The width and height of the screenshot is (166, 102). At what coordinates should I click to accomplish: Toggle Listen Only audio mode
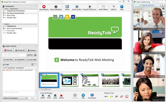point(8,59)
